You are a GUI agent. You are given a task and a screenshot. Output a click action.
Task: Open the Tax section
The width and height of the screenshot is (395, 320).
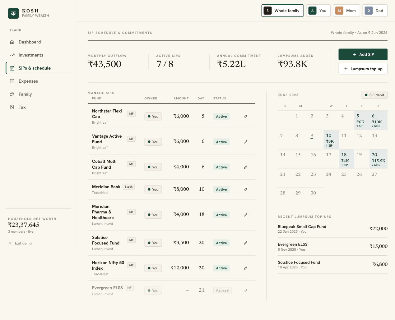(x=38, y=107)
